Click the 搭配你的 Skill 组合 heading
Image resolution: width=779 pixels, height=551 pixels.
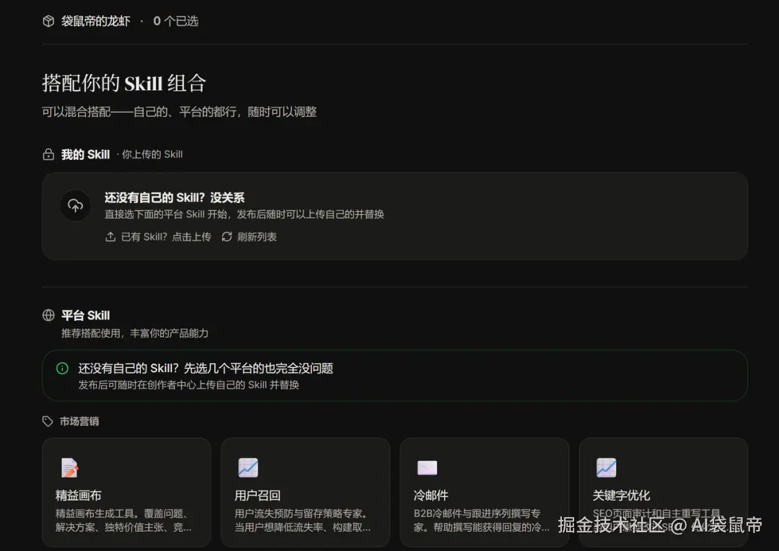click(x=124, y=83)
